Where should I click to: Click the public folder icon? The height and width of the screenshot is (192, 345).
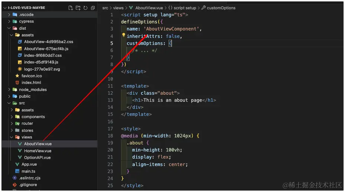pyautogui.click(x=15, y=96)
